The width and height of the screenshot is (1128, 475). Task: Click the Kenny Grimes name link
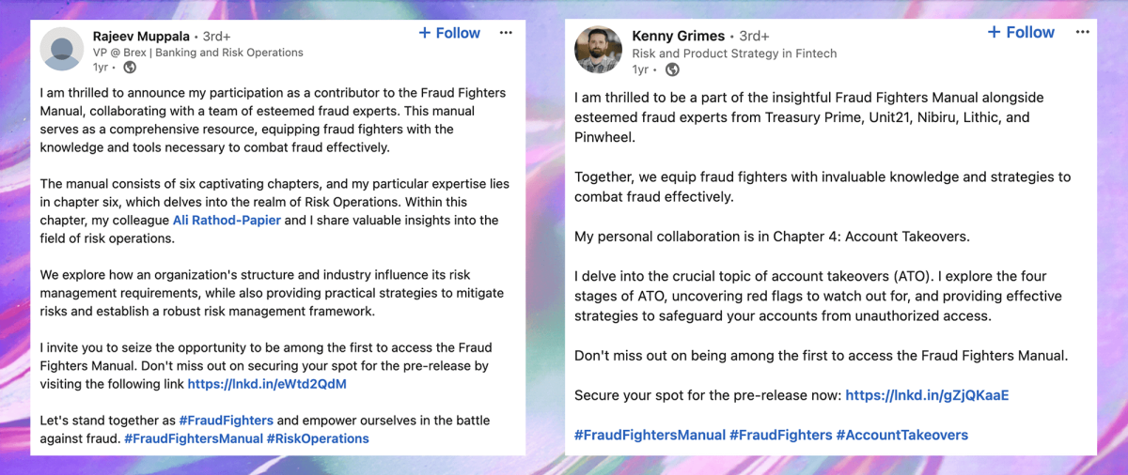tap(678, 37)
